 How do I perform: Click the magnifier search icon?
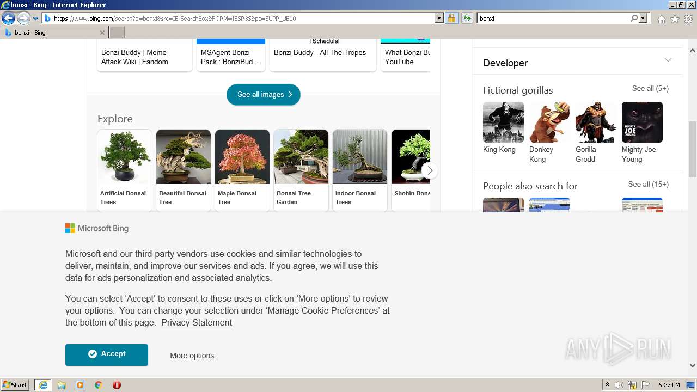[x=634, y=19]
